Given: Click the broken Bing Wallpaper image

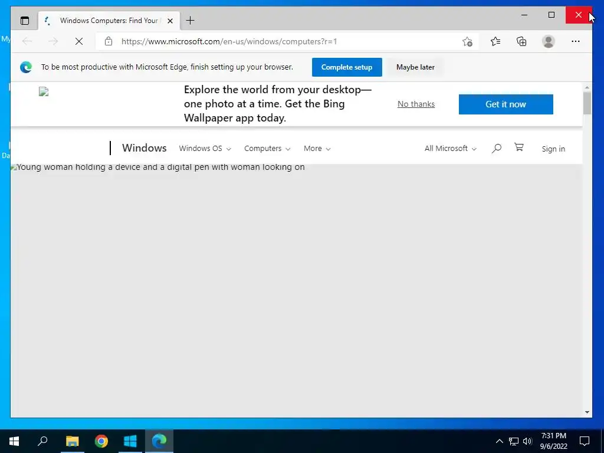Looking at the screenshot, I should point(44,91).
